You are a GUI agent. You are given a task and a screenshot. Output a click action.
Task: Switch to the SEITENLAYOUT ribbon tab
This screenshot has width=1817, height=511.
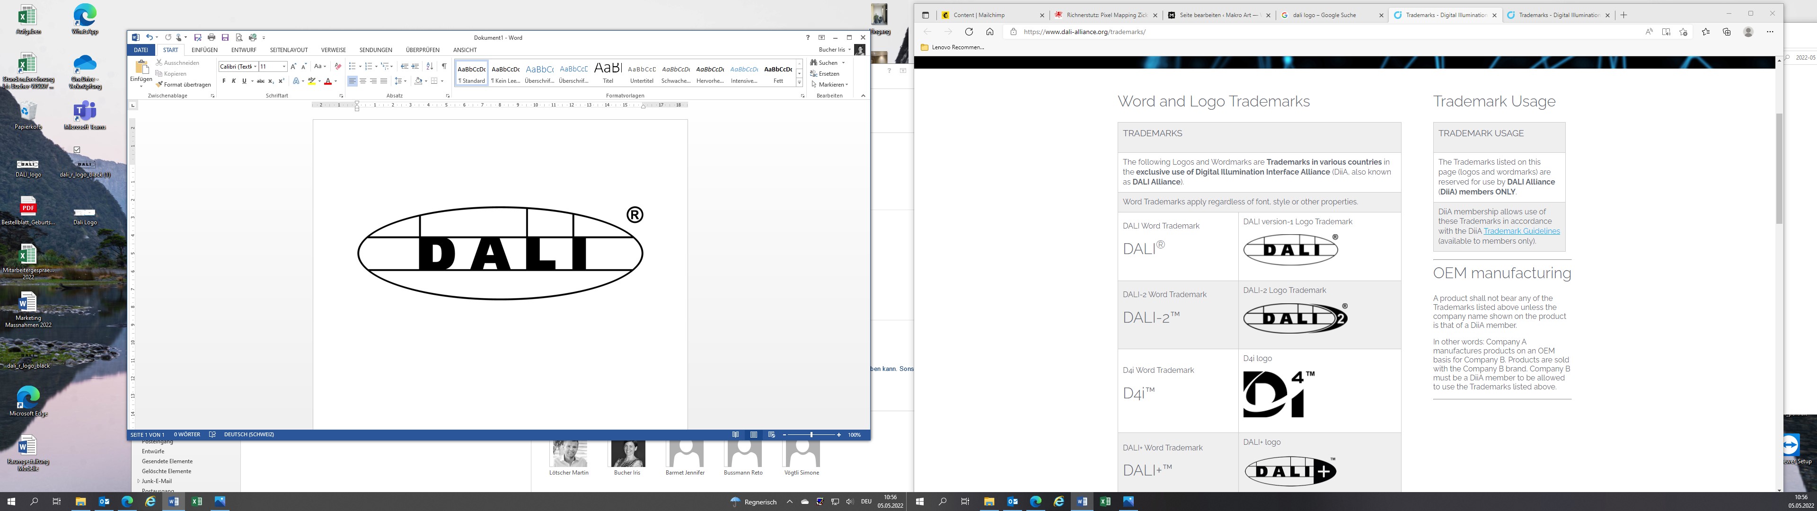tap(289, 50)
